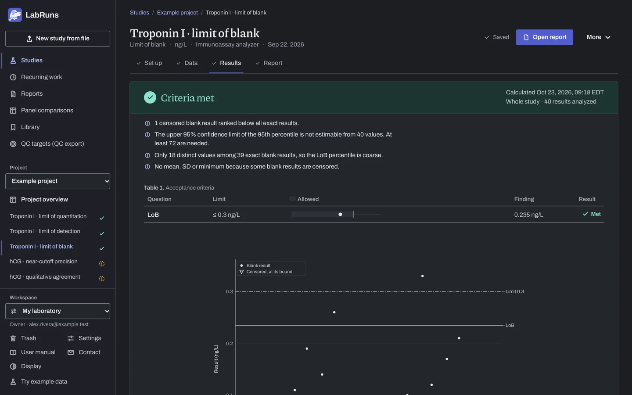The height and width of the screenshot is (395, 632).
Task: Open the Studies section flask icon
Action: pos(13,61)
